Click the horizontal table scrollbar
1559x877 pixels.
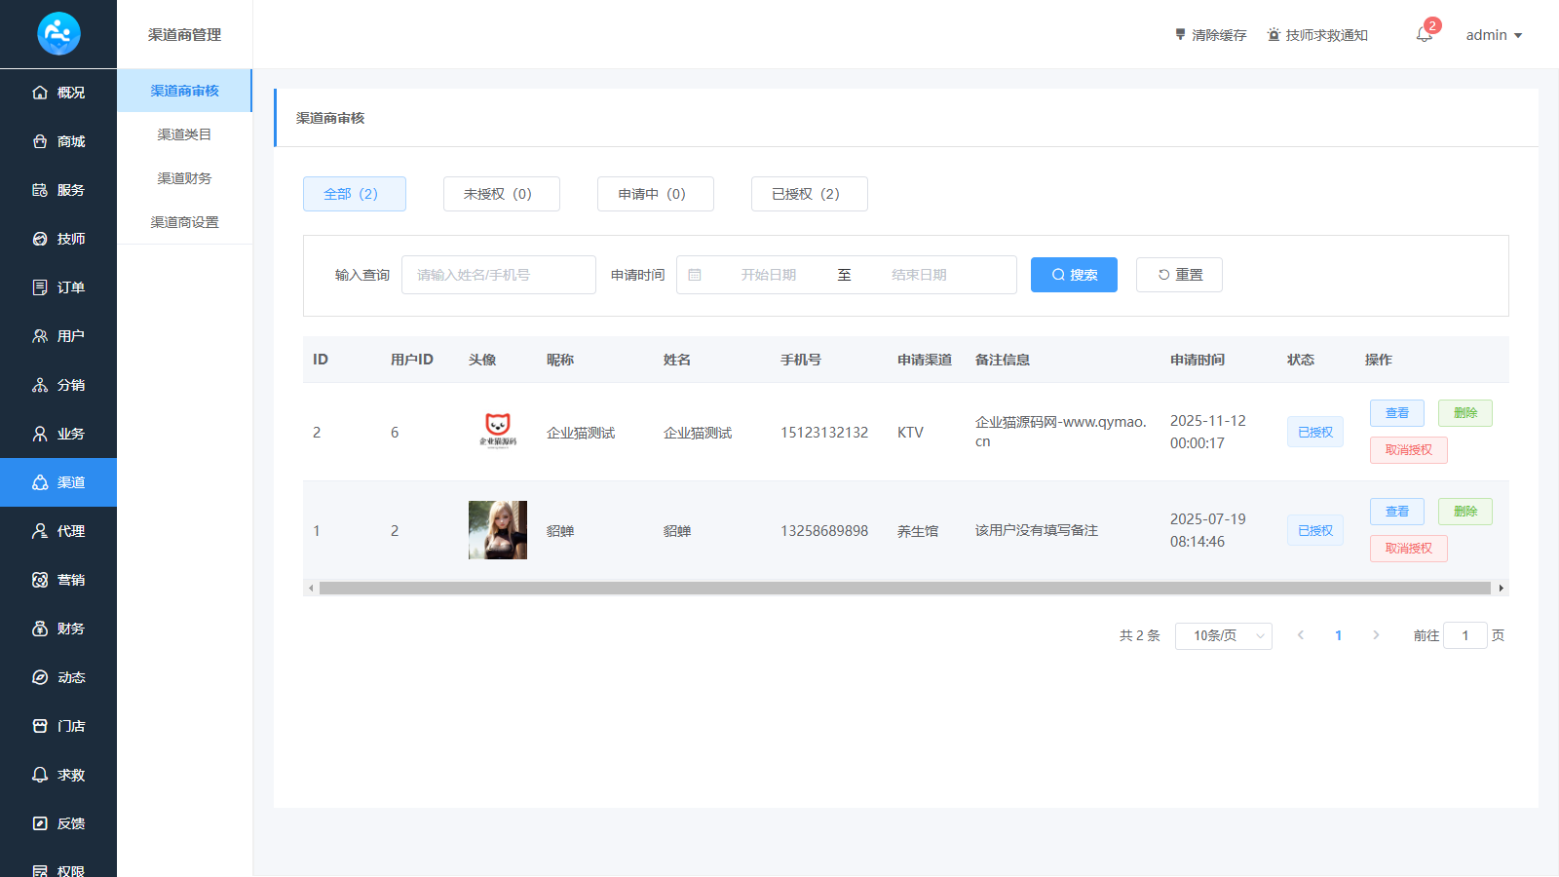[x=904, y=588]
